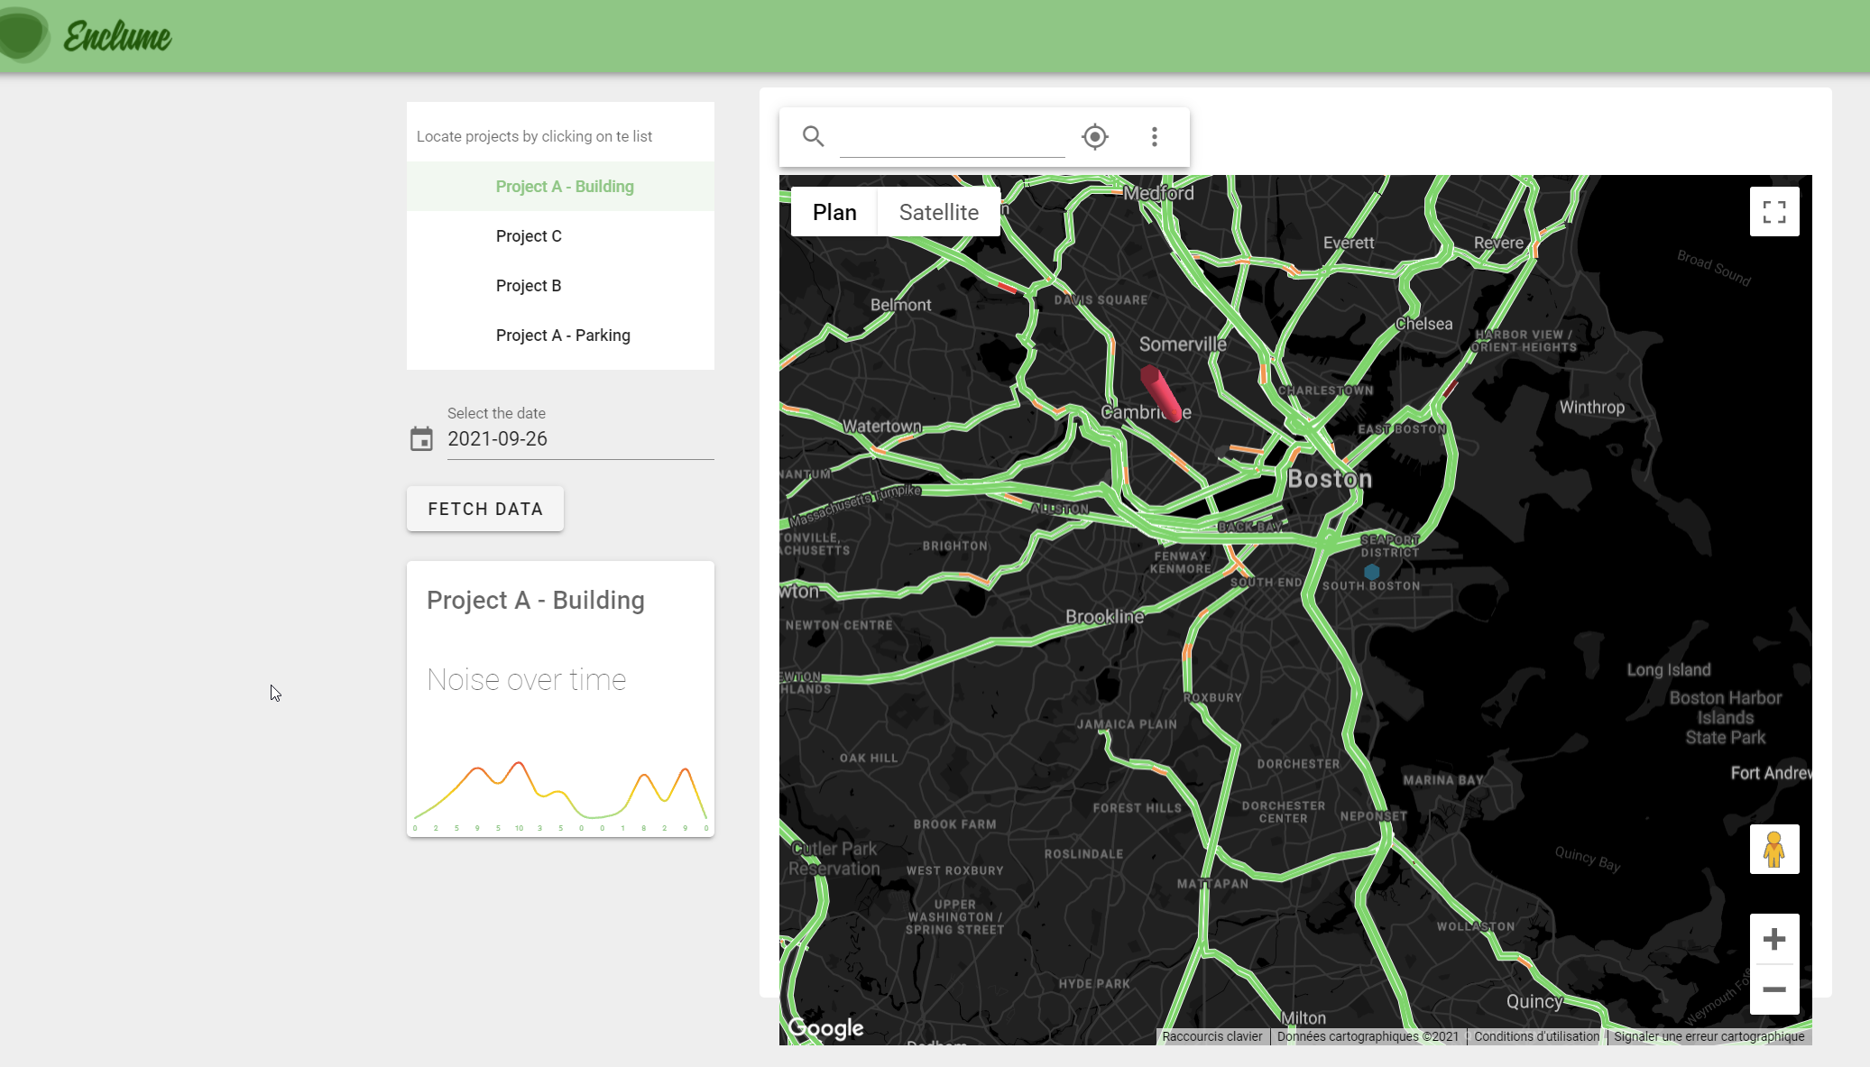Click the red project marker on map

[1160, 393]
